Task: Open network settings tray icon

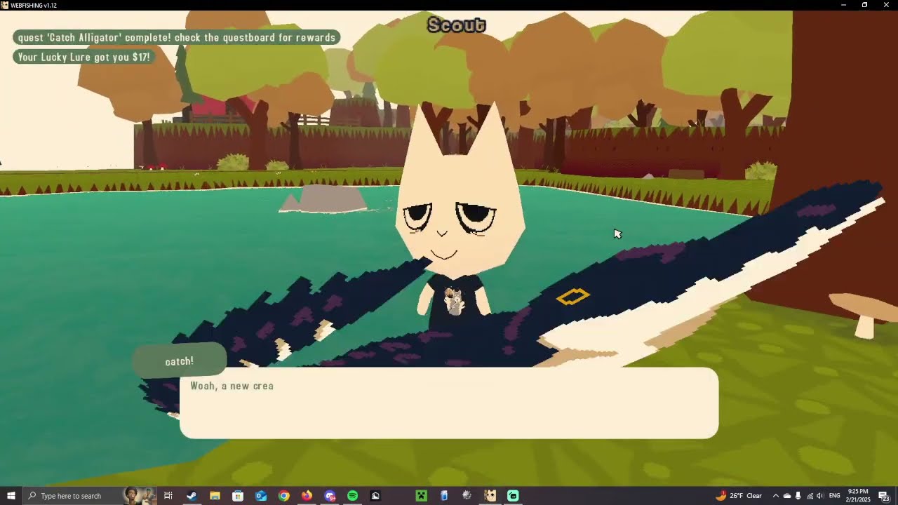Action: 809,496
